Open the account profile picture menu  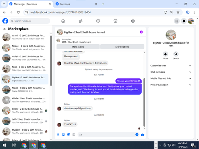191,21
